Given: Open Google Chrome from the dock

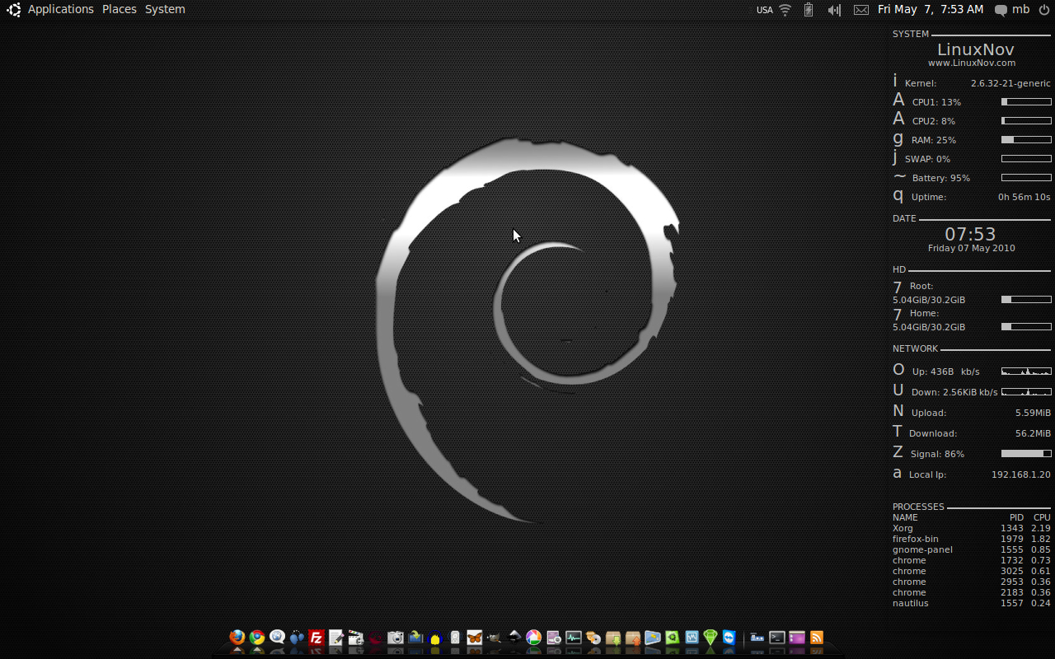Looking at the screenshot, I should coord(257,638).
